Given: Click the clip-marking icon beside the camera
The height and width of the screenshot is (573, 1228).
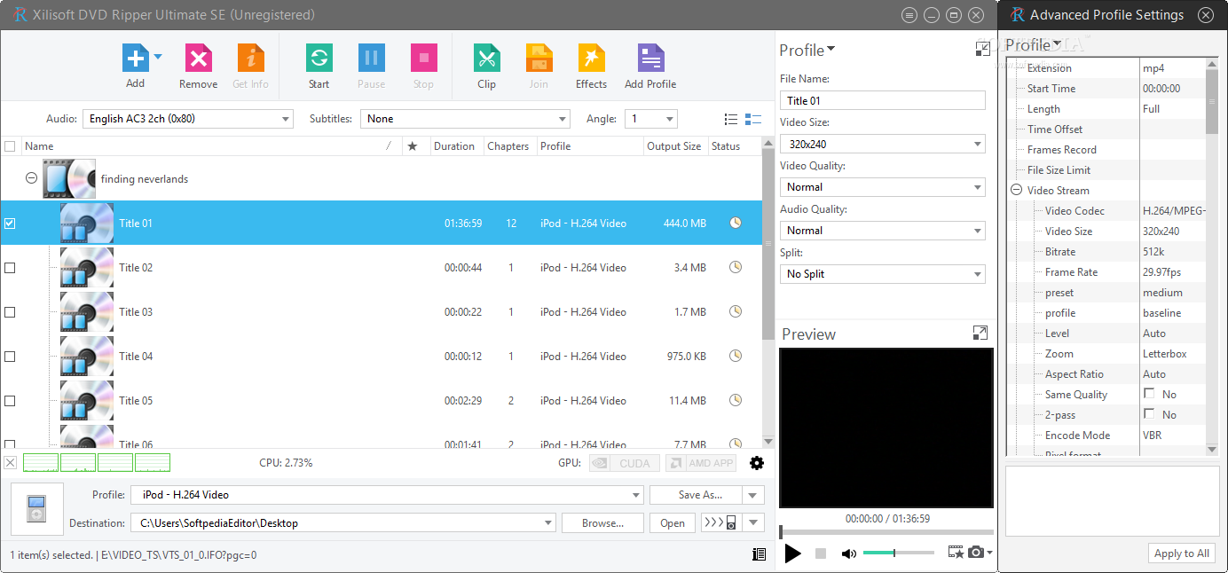Looking at the screenshot, I should click(956, 553).
